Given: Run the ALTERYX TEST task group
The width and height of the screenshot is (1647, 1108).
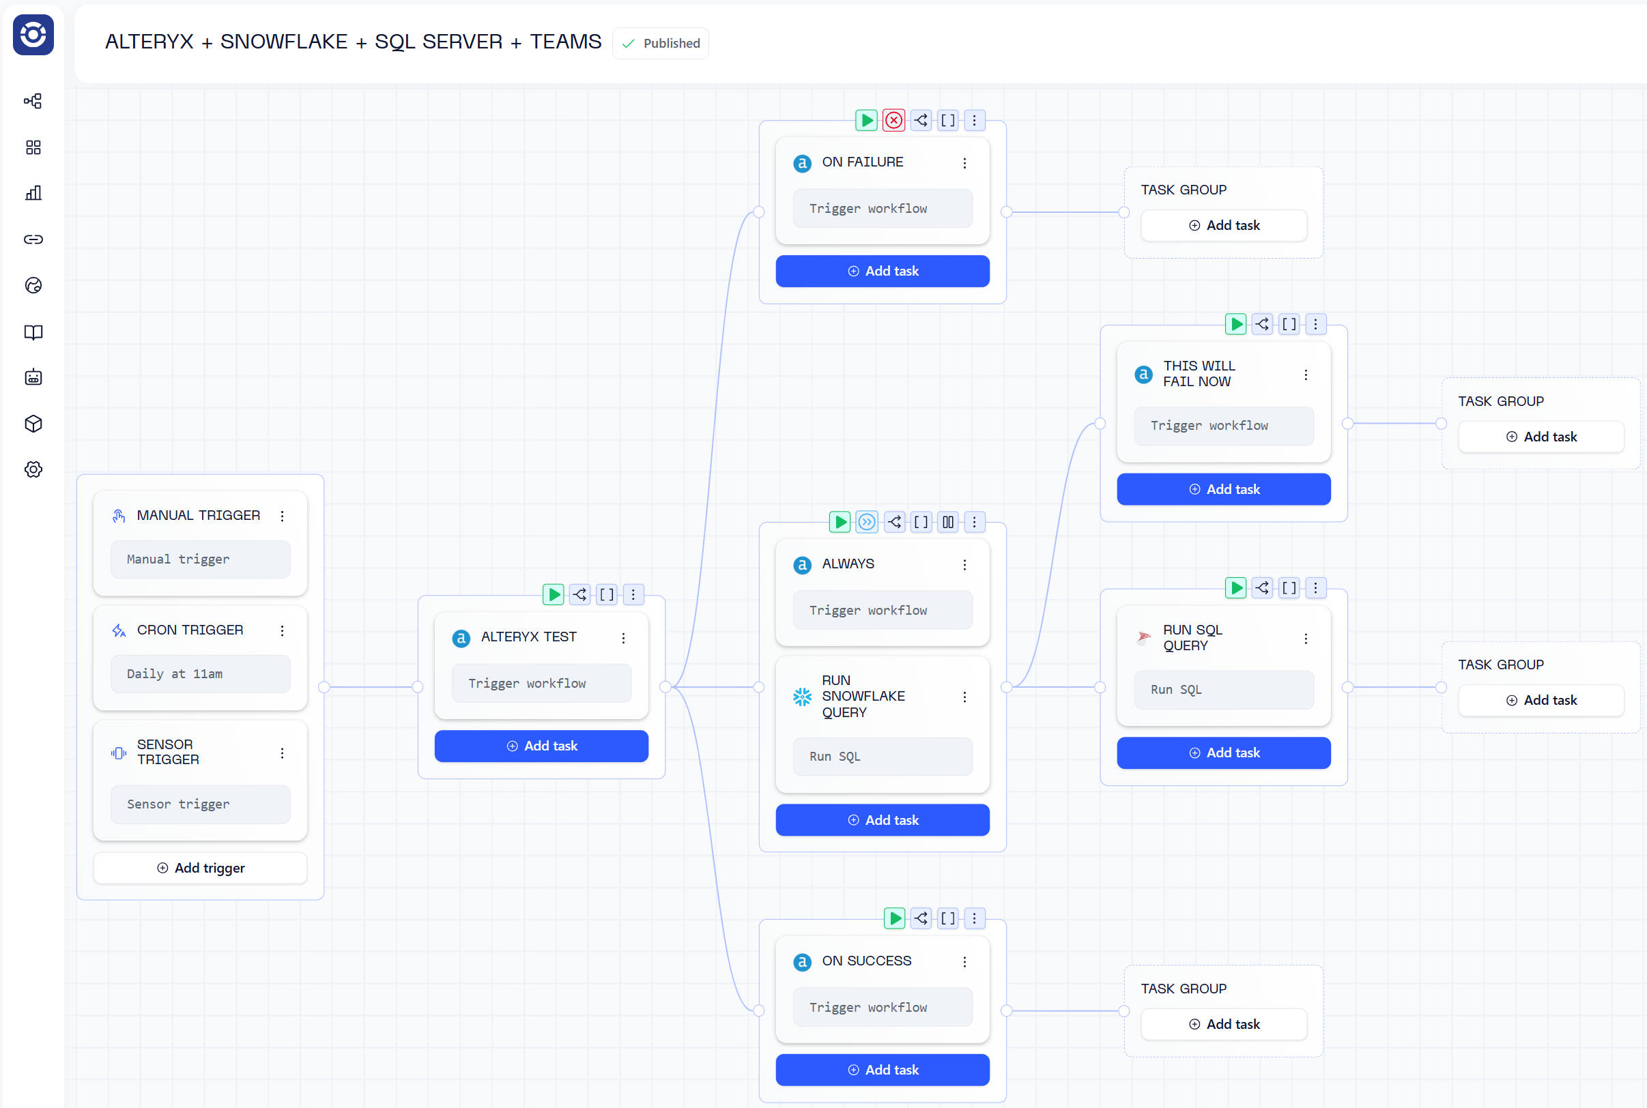Looking at the screenshot, I should 554,594.
